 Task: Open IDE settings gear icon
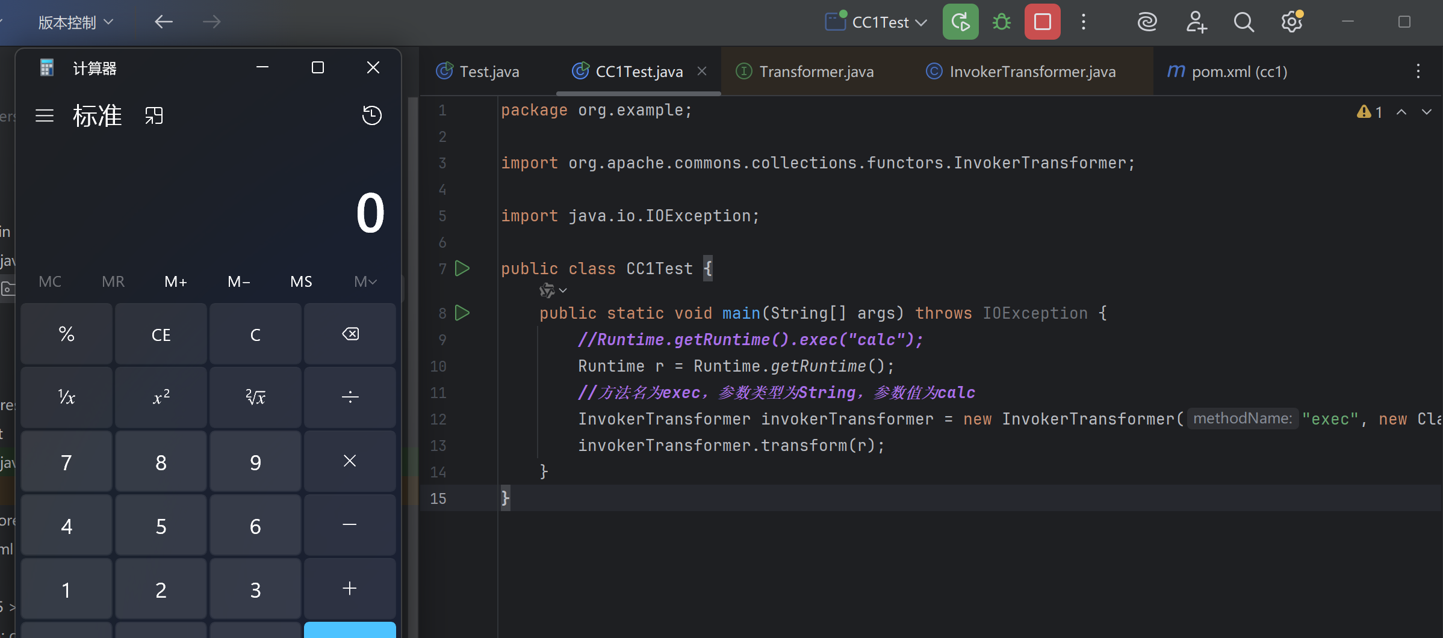click(x=1291, y=22)
